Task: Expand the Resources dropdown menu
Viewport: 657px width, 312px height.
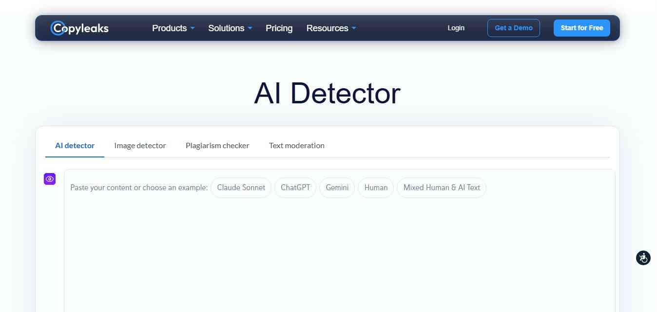Action: (x=331, y=28)
